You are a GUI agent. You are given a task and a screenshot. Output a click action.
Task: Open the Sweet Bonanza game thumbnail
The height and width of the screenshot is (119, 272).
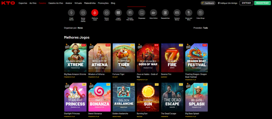point(100,97)
